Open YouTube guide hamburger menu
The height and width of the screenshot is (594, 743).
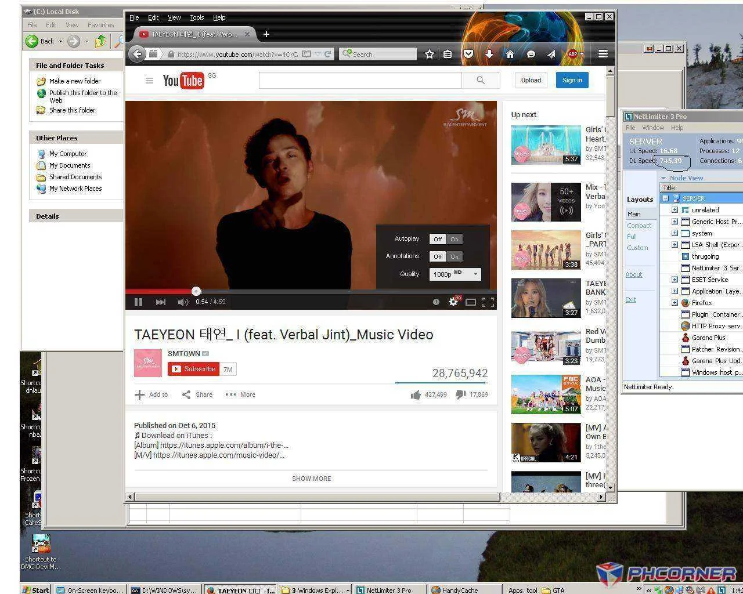[149, 81]
